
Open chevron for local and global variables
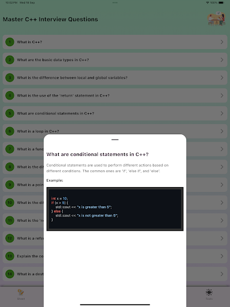pyautogui.click(x=222, y=77)
